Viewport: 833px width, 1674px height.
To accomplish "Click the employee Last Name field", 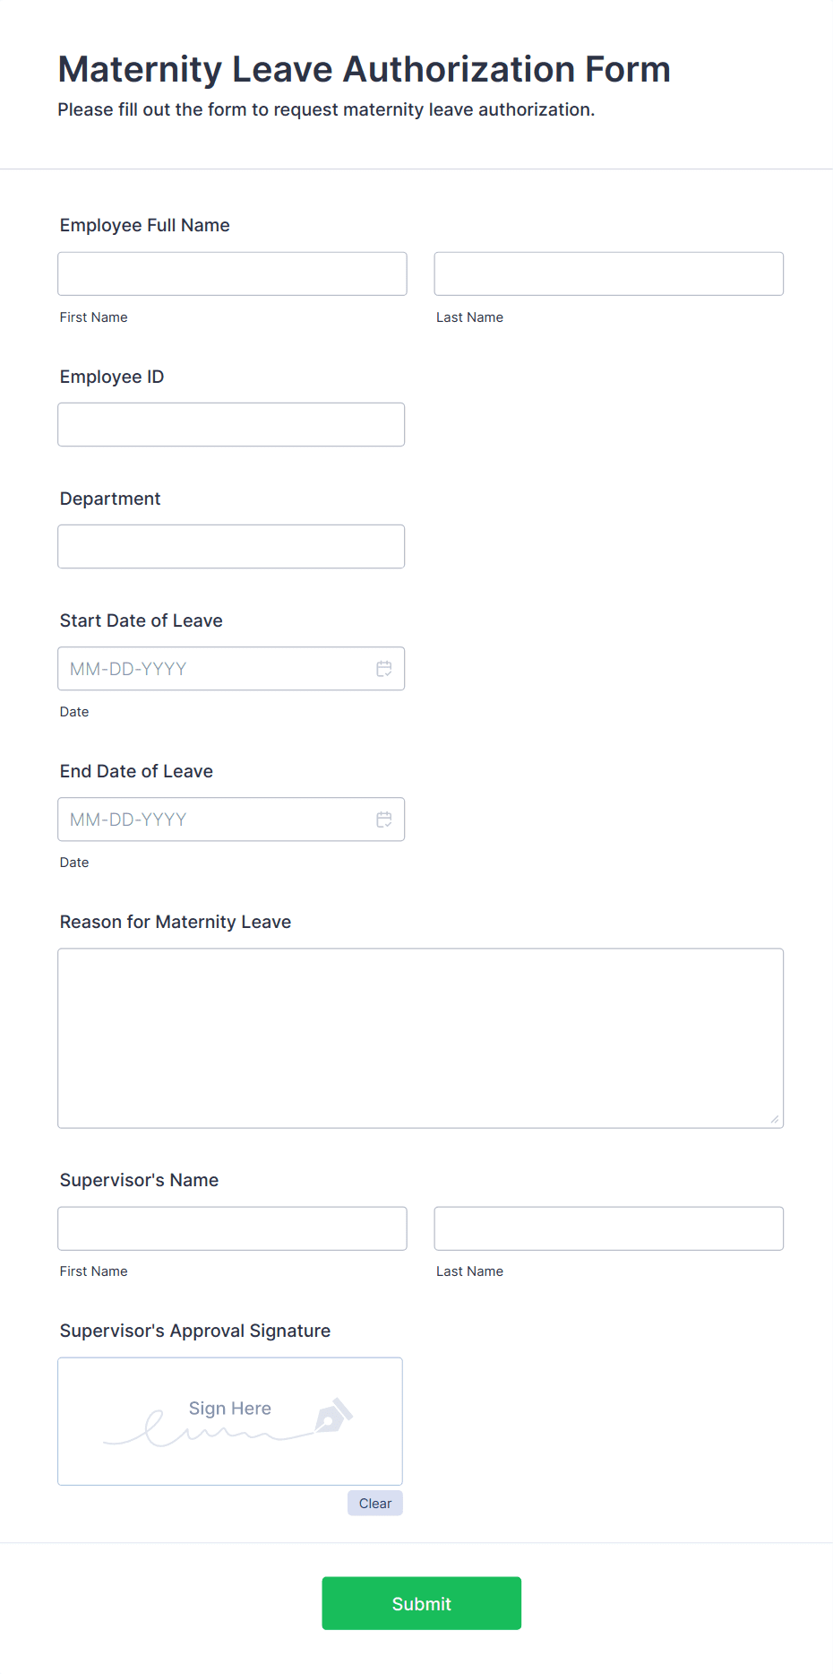I will [x=608, y=274].
